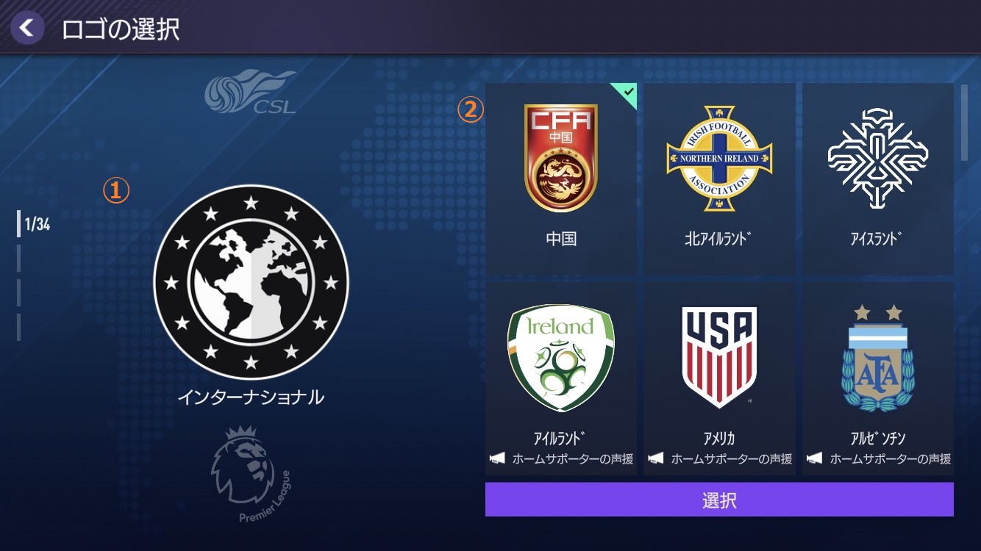Switch to the CSL league logo
This screenshot has height=551, width=981.
click(251, 92)
